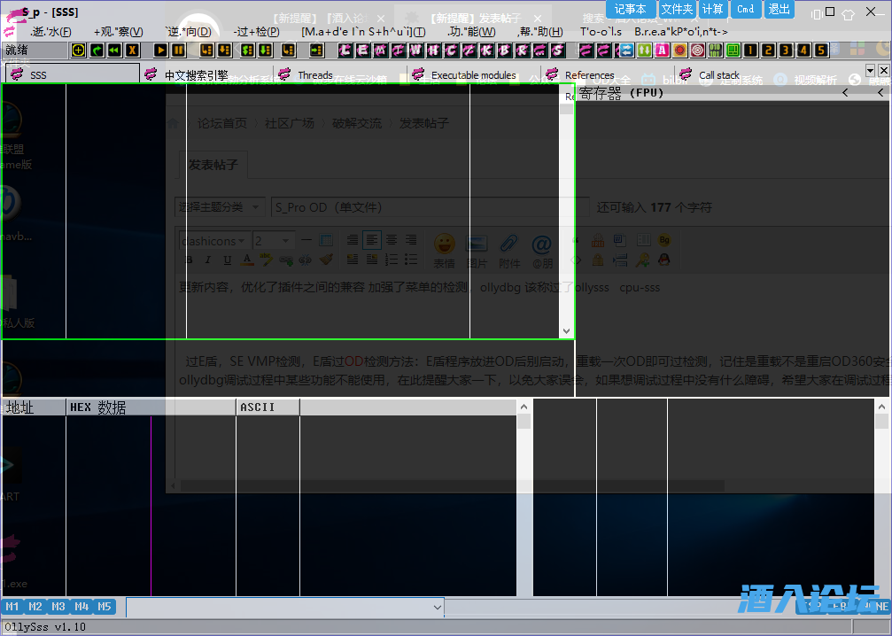The image size is (892, 636).
Task: Toggle bold formatting in the post editor
Action: coord(188,260)
